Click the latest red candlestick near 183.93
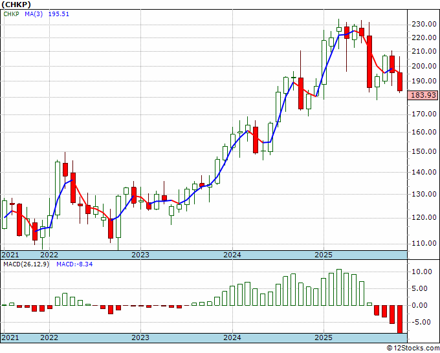The height and width of the screenshot is (353, 440). click(x=400, y=81)
